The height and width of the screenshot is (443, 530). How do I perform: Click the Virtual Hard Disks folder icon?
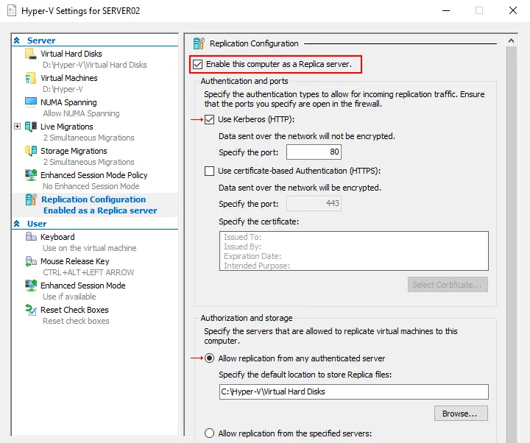pyautogui.click(x=30, y=54)
